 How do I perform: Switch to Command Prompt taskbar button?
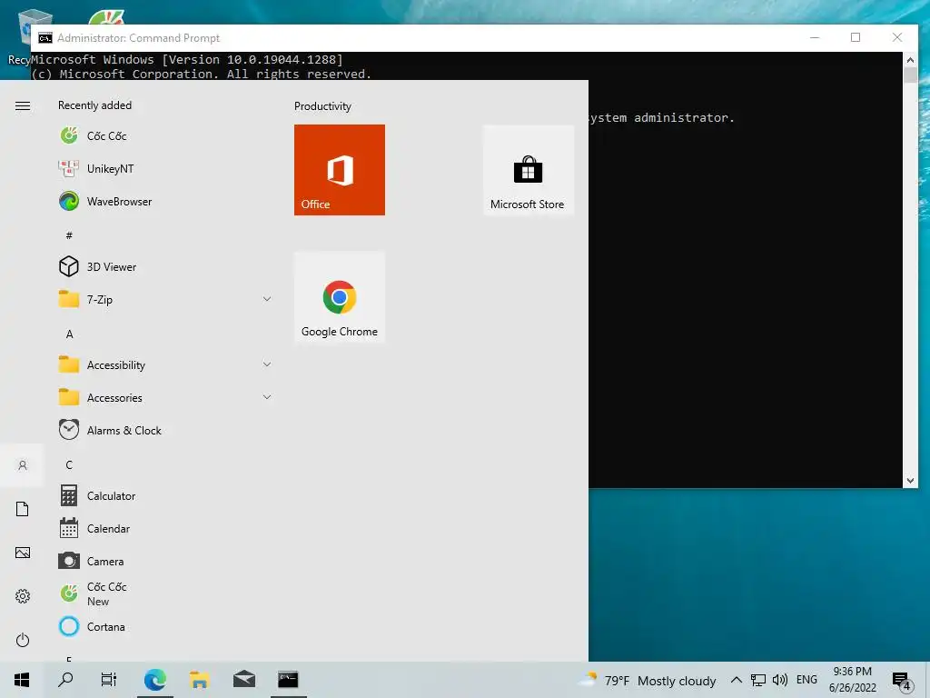pos(288,680)
